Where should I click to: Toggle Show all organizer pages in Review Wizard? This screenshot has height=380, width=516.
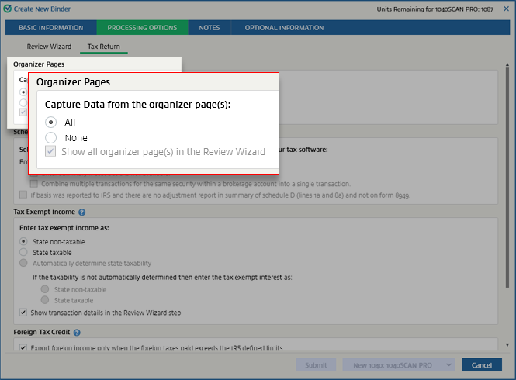[51, 152]
